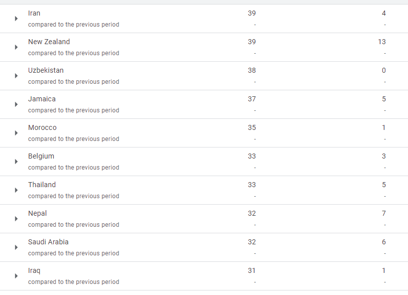Expand the Nepal row arrow
The height and width of the screenshot is (295, 408).
17,219
